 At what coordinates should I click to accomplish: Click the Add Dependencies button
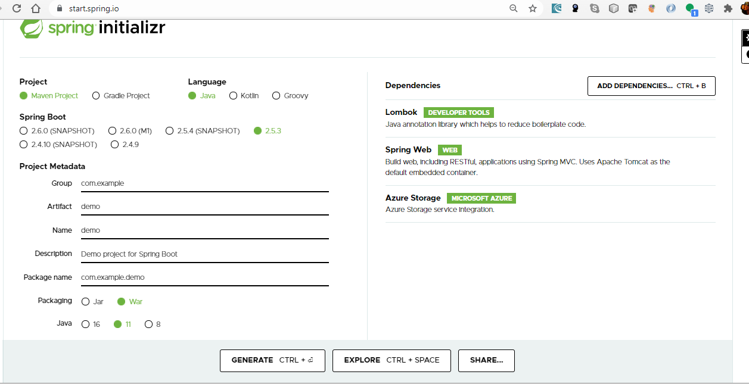point(651,86)
